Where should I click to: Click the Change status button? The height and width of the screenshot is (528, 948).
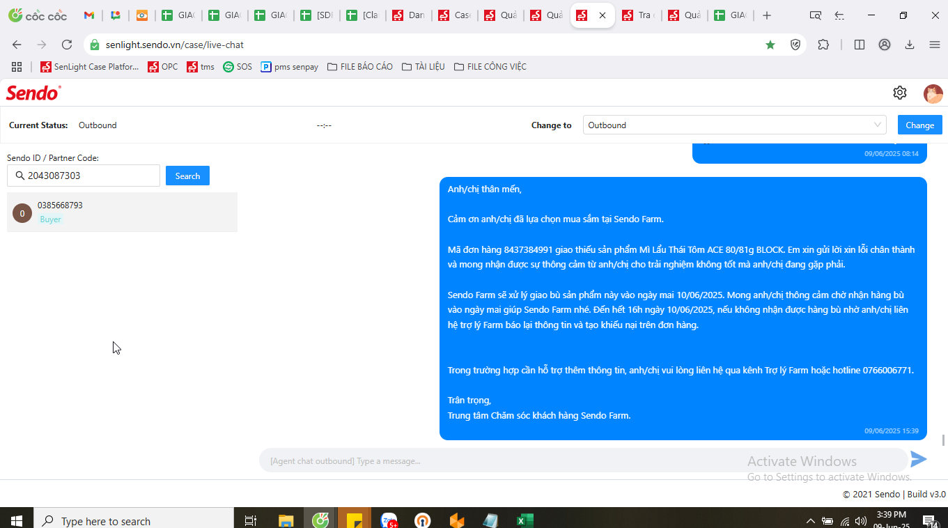(919, 125)
